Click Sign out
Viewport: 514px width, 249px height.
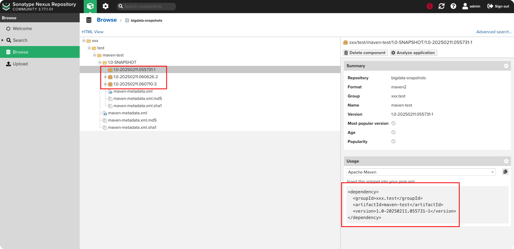(498, 6)
